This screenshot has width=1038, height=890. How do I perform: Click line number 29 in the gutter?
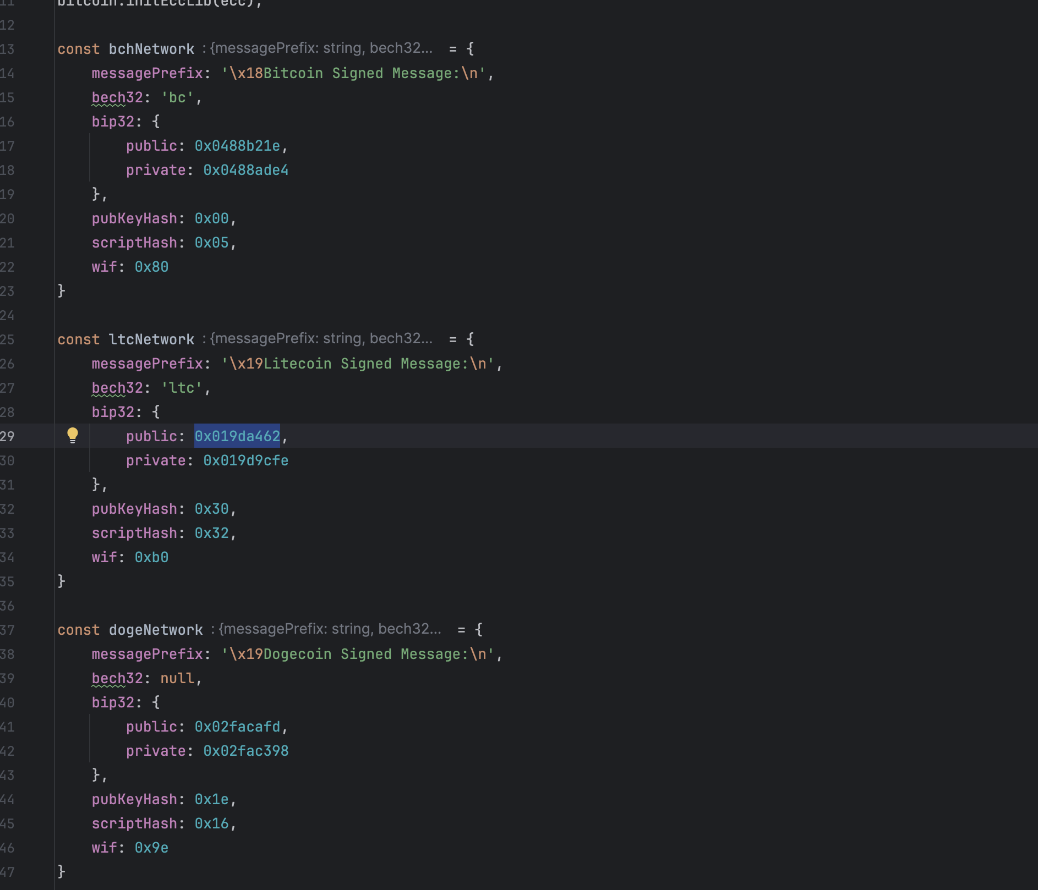(x=7, y=436)
